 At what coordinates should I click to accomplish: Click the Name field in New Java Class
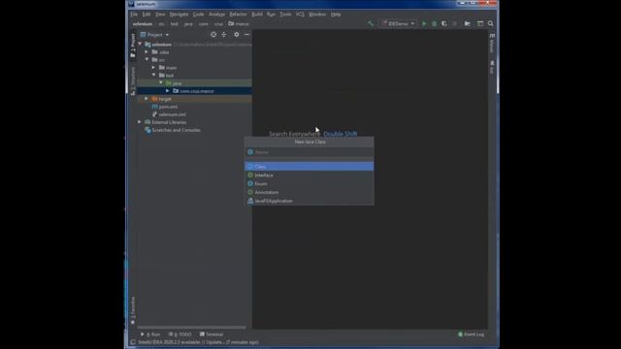click(309, 152)
